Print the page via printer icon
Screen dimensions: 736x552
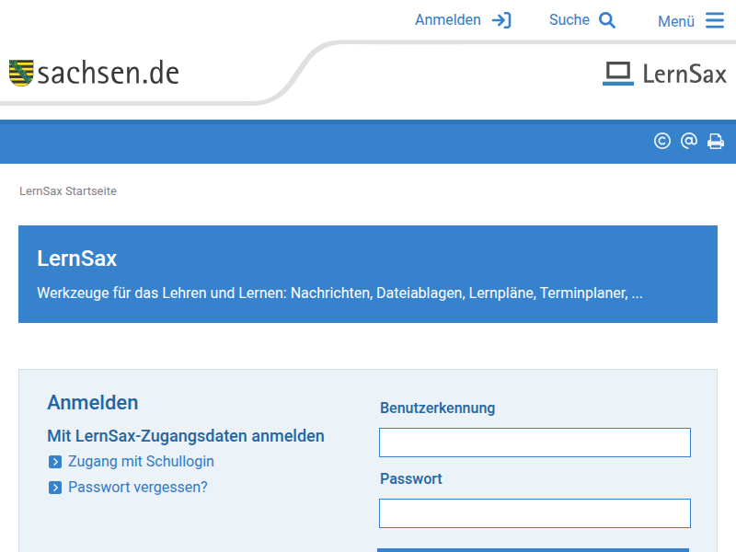coord(716,142)
